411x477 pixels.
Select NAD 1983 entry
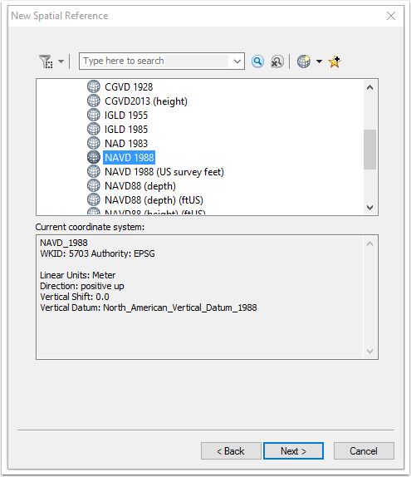point(126,143)
